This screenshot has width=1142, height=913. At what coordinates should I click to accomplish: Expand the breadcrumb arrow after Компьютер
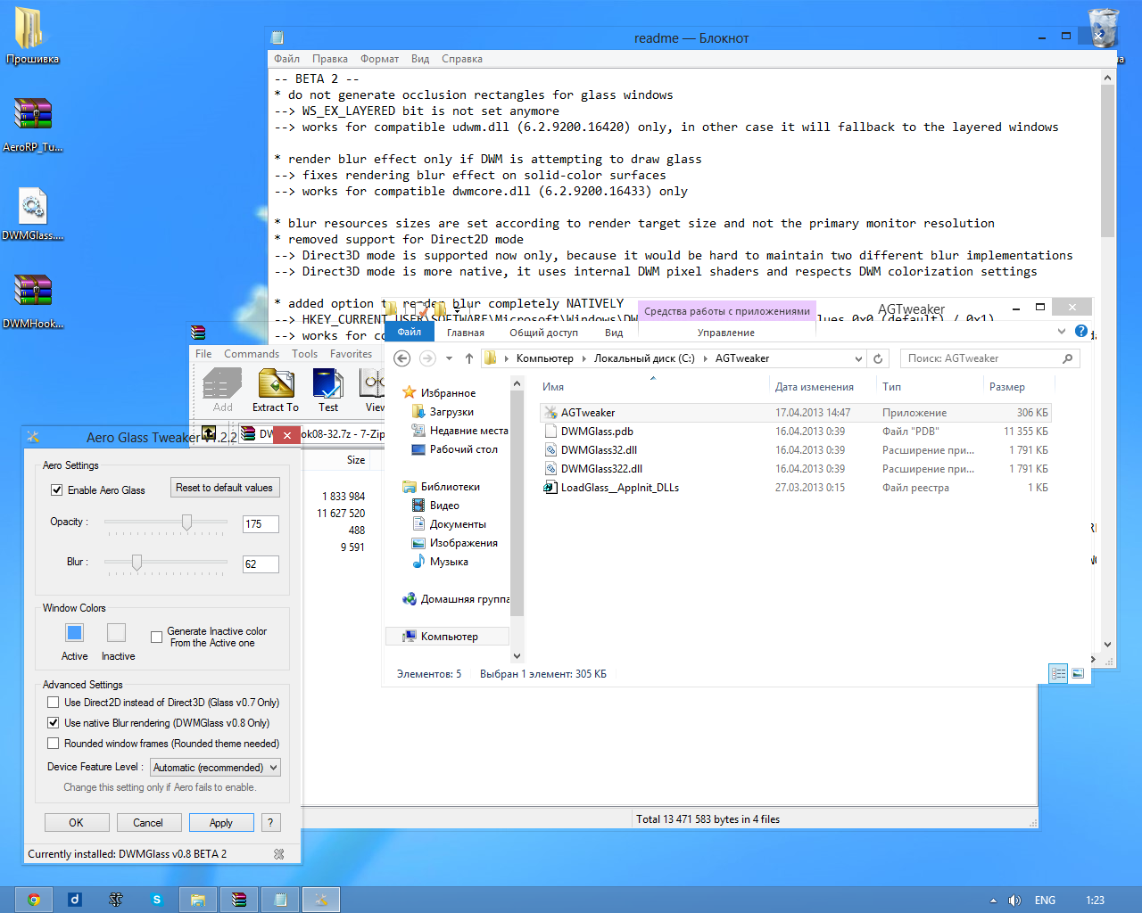click(x=584, y=358)
